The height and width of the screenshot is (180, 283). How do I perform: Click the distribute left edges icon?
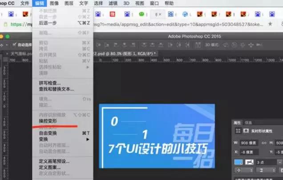coord(170,45)
